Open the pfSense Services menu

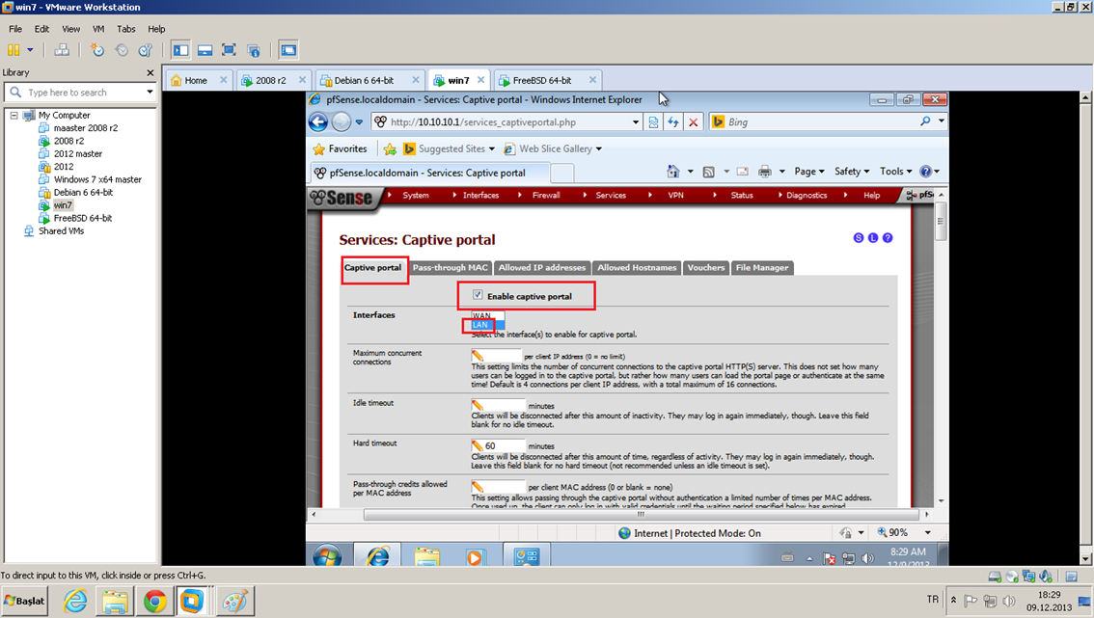[611, 196]
